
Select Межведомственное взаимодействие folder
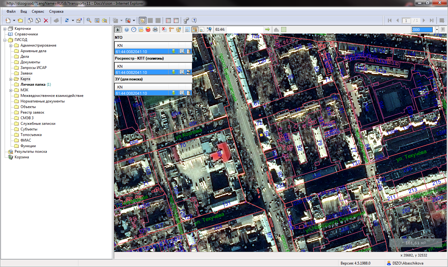point(52,96)
